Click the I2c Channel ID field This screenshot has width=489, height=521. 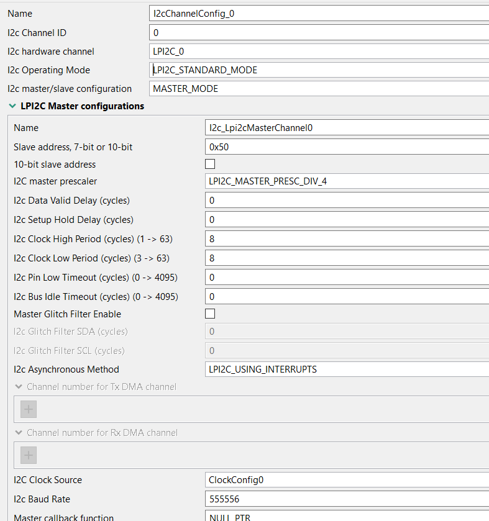point(311,32)
